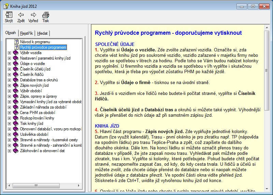The height and width of the screenshot is (195, 273).
Task: Open the Základní náhrada za období topic
Action: point(43,107)
